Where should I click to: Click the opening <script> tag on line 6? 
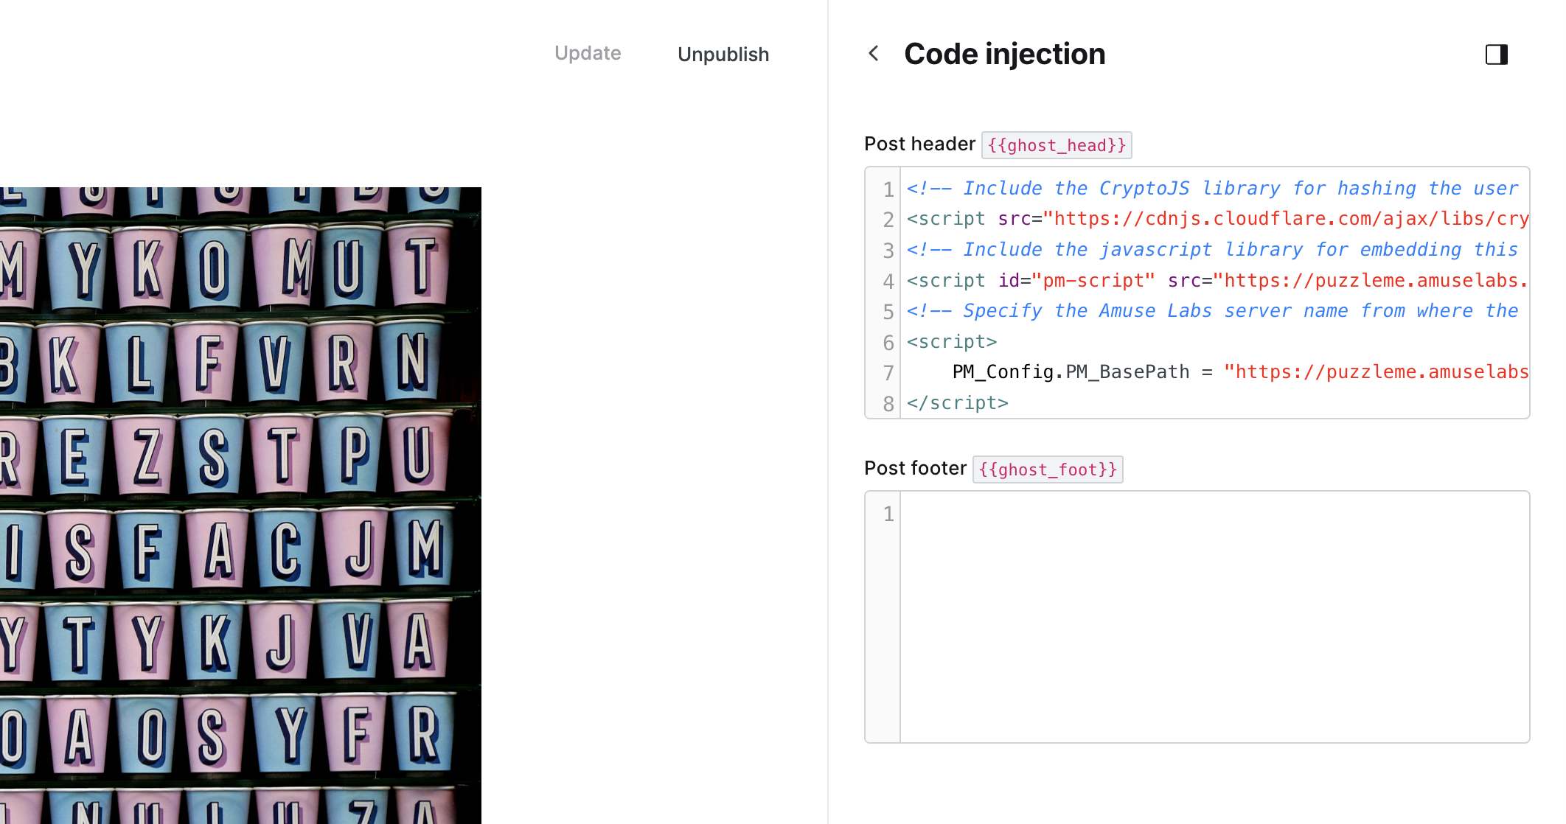coord(952,342)
